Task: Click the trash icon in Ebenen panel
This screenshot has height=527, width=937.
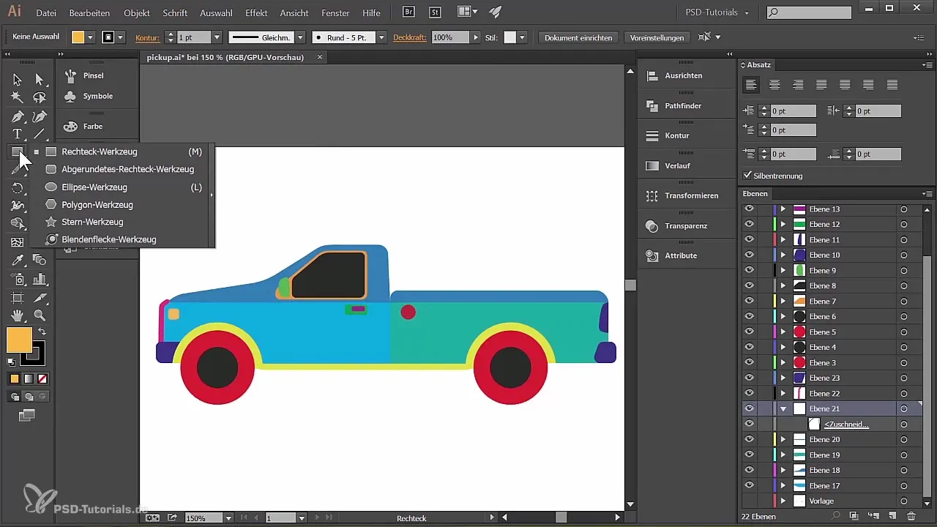Action: [x=911, y=517]
